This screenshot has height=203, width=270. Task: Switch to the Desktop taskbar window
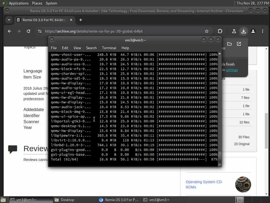coord(75,200)
